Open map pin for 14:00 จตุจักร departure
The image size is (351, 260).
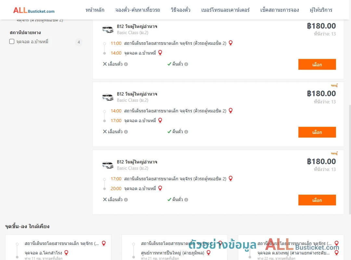[x=230, y=110]
